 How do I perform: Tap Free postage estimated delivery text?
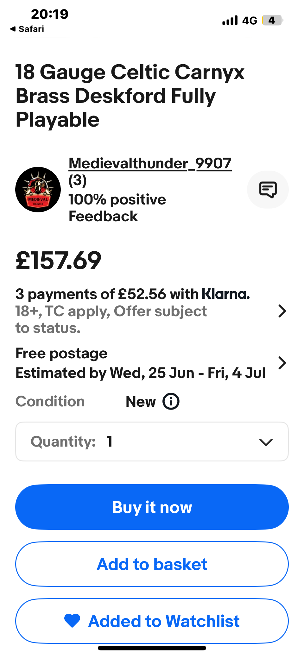pyautogui.click(x=140, y=363)
